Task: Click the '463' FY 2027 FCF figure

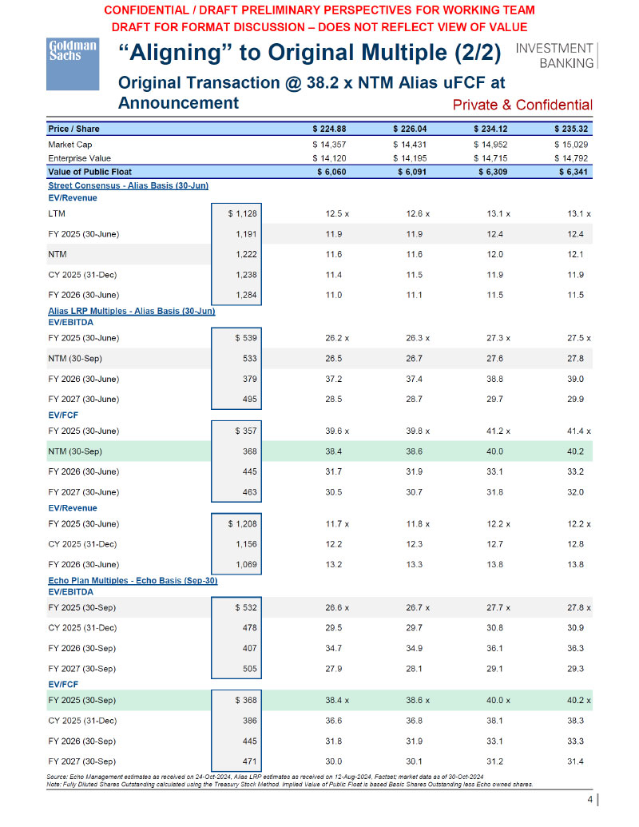Action: click(250, 492)
